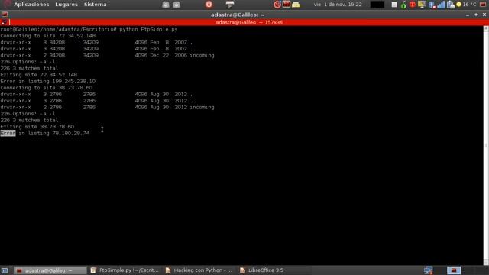Image resolution: width=489 pixels, height=275 pixels.
Task: Click IP address 78.180.28.74 in last line
Action: point(71,133)
